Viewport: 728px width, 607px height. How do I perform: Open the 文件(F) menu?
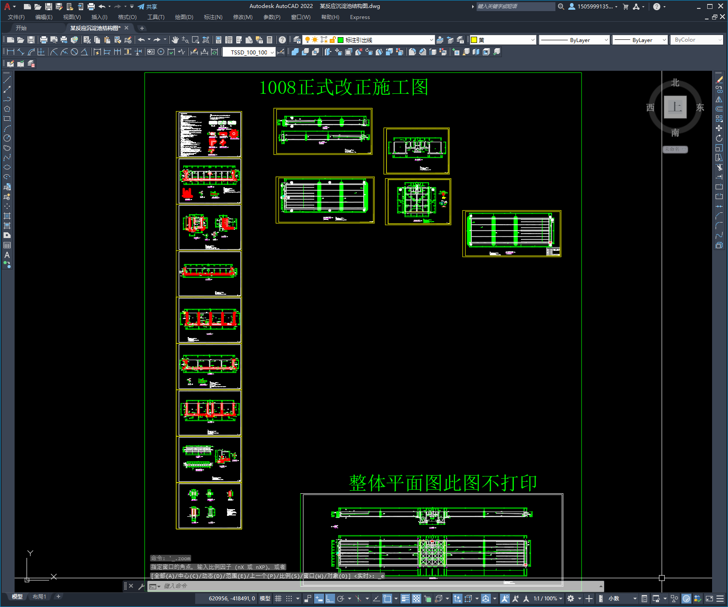click(x=16, y=17)
